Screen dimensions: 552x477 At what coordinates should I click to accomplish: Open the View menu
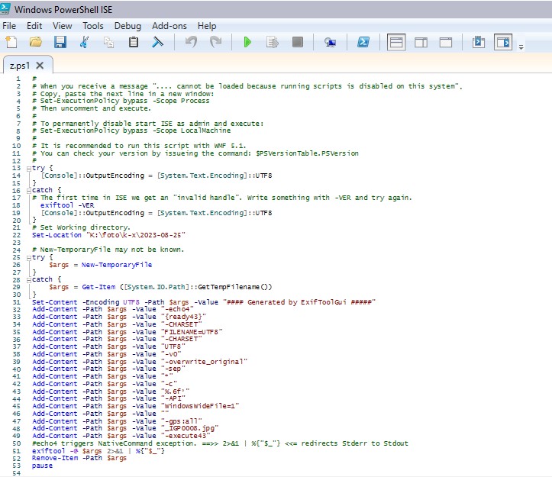pyautogui.click(x=63, y=26)
